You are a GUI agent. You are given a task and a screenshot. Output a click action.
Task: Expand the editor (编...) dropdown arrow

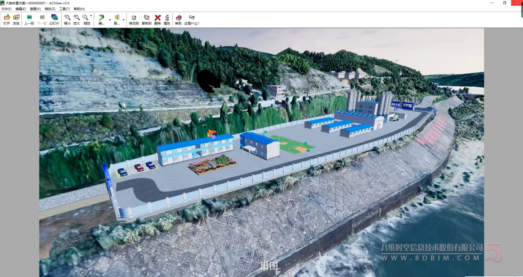click(x=110, y=20)
